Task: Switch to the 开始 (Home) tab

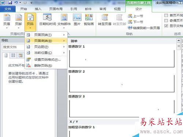Action: (x=23, y=9)
